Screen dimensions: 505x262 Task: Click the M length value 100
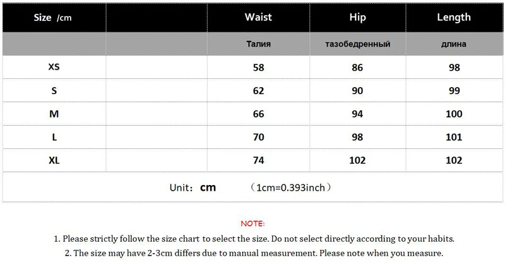tap(454, 114)
